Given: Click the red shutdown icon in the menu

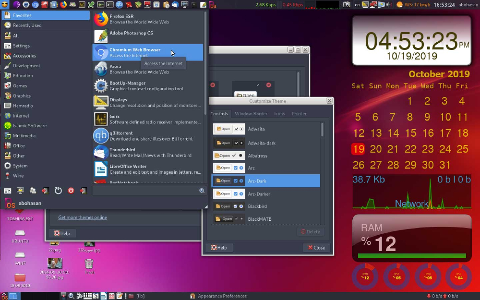Looking at the screenshot, I should [x=71, y=191].
